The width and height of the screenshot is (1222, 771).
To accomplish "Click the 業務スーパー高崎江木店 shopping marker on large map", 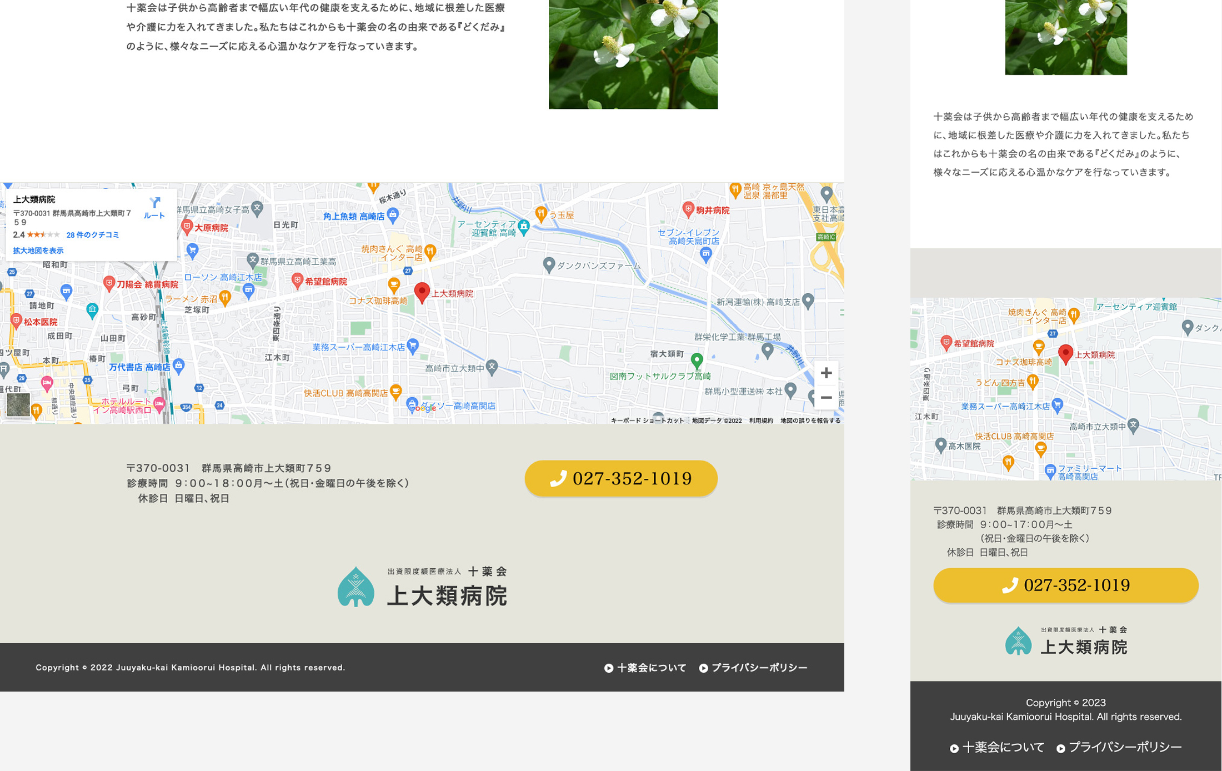I will pyautogui.click(x=413, y=346).
